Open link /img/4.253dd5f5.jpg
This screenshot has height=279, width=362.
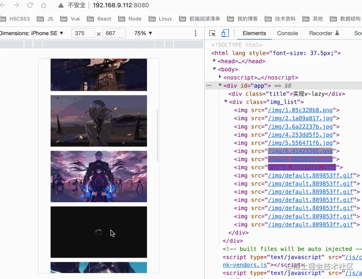(x=300, y=135)
